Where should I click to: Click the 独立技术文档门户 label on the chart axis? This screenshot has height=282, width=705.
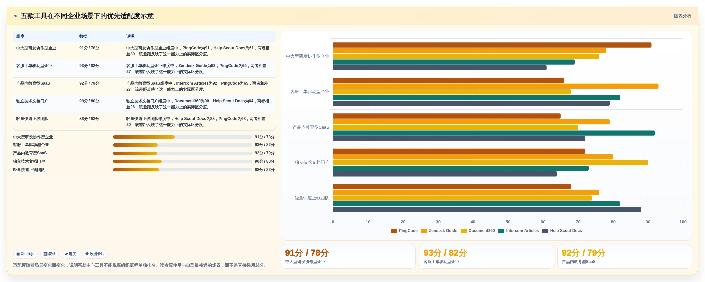click(312, 162)
